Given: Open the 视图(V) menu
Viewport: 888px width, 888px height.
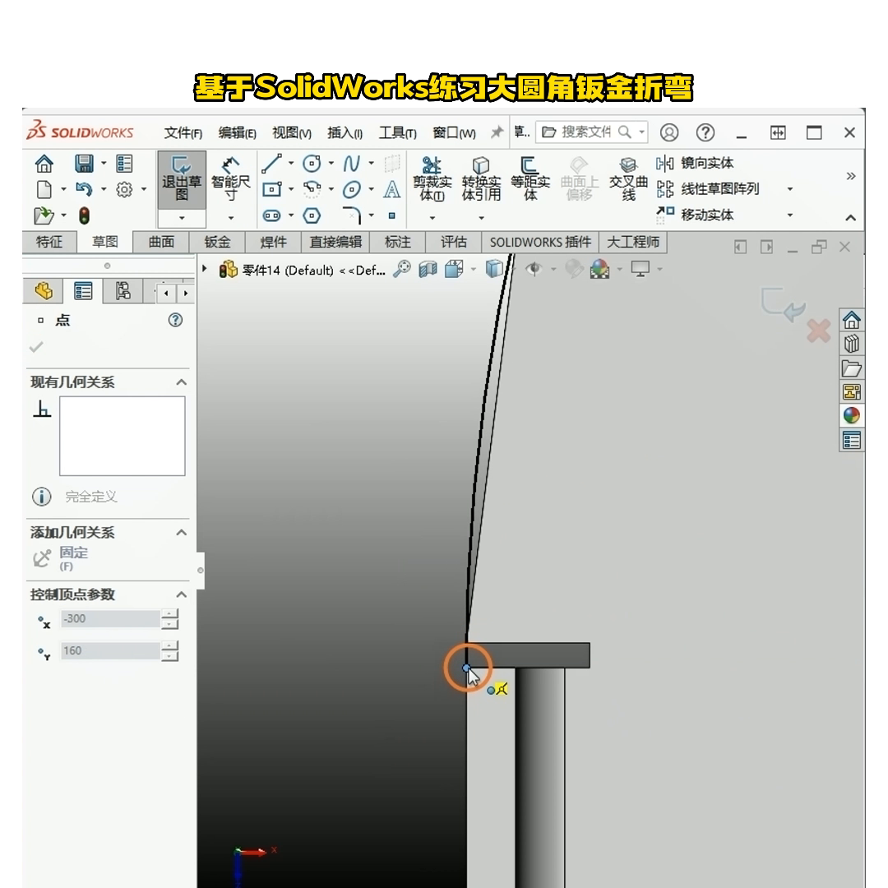Looking at the screenshot, I should point(292,133).
